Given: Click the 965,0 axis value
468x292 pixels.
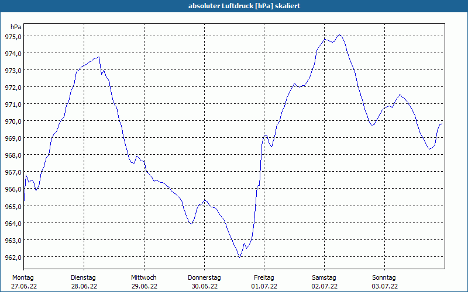Looking at the screenshot, I should click(13, 206).
